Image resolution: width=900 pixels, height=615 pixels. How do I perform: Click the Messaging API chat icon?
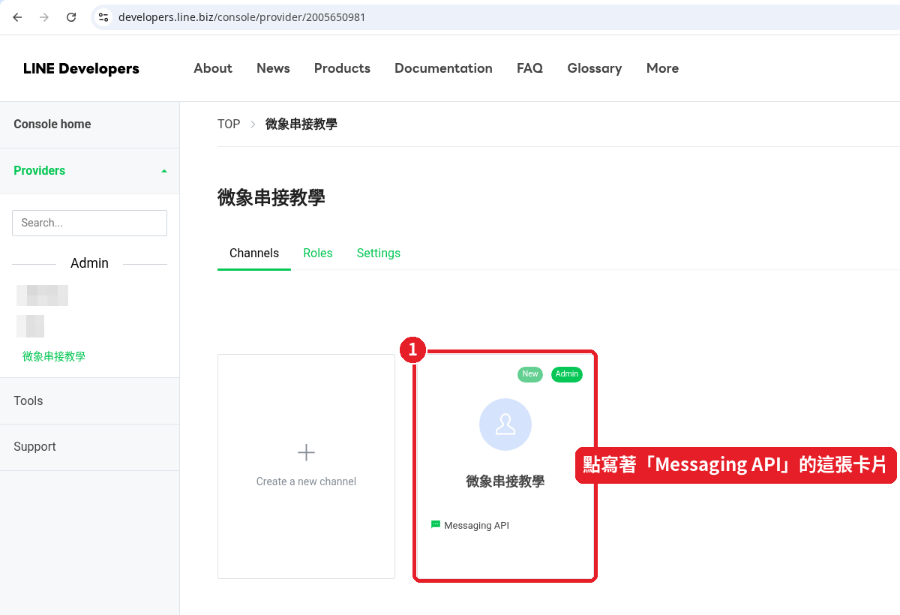pyautogui.click(x=436, y=525)
